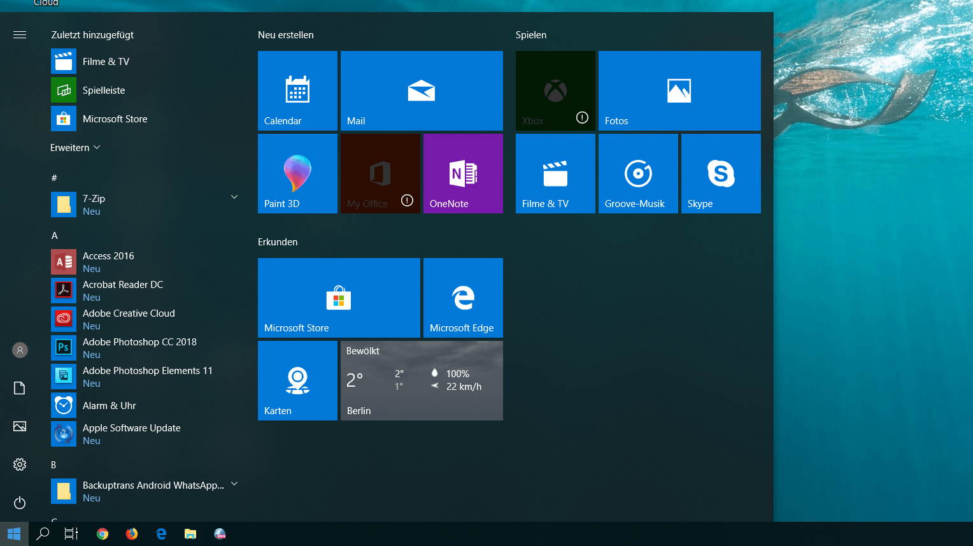
Task: Click the Neu erstellen group title
Action: (x=286, y=35)
